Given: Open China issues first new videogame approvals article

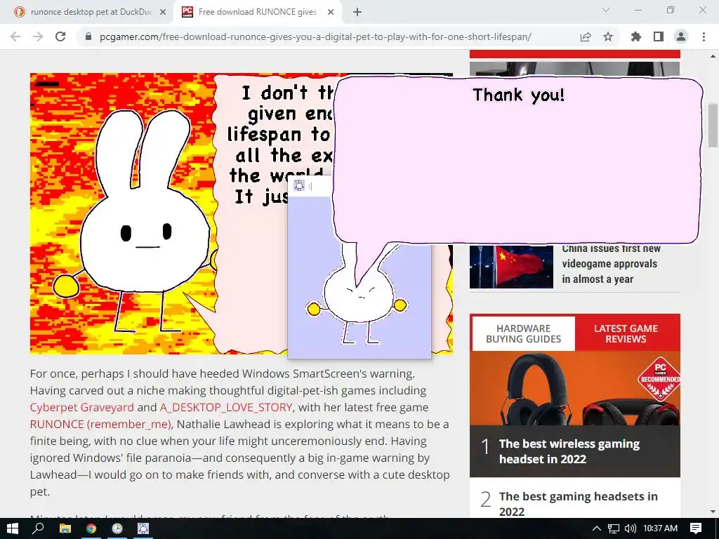Looking at the screenshot, I should click(x=611, y=264).
